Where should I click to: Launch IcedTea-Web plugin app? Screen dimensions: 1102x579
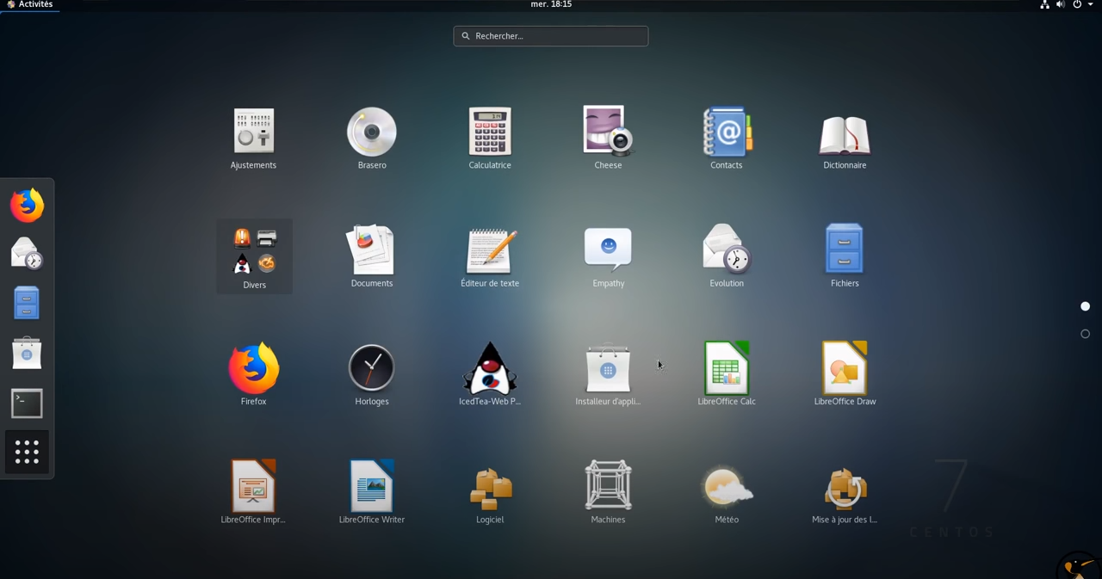pos(490,374)
